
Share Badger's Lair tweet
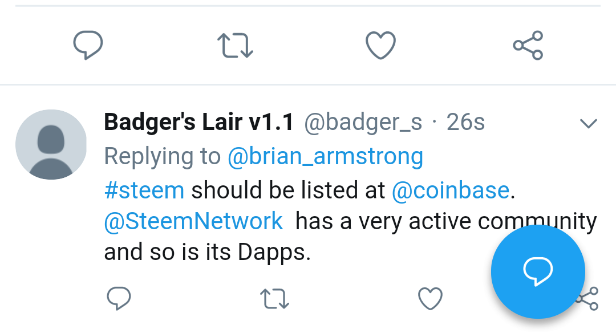tap(593, 298)
